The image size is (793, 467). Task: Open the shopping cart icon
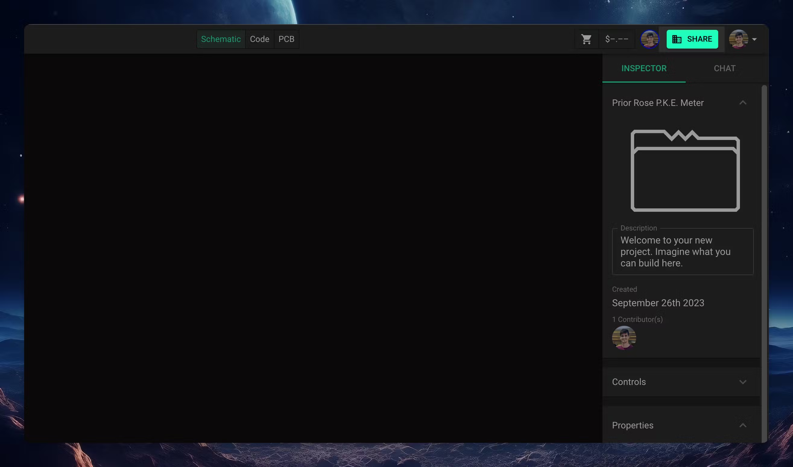point(586,39)
